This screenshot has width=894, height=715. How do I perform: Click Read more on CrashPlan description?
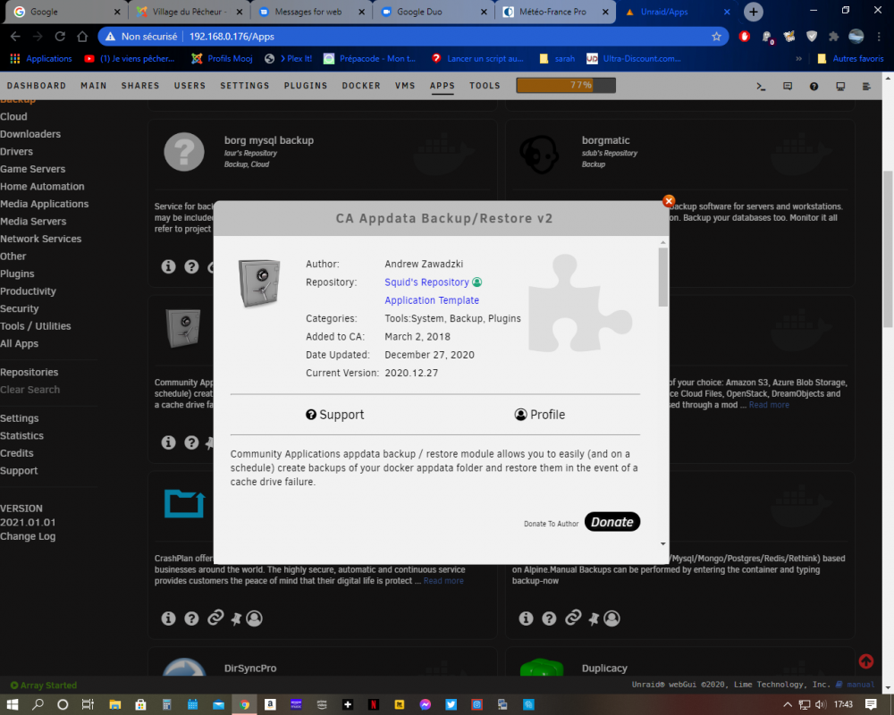click(x=443, y=581)
